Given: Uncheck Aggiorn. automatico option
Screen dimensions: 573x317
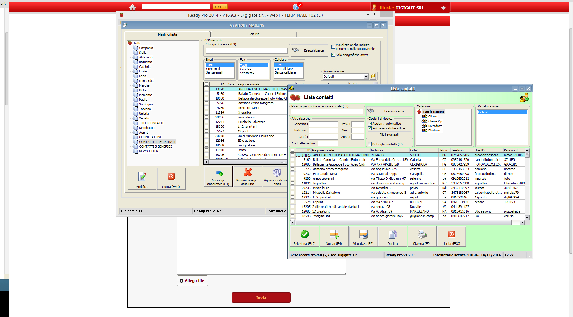Looking at the screenshot, I should point(370,124).
